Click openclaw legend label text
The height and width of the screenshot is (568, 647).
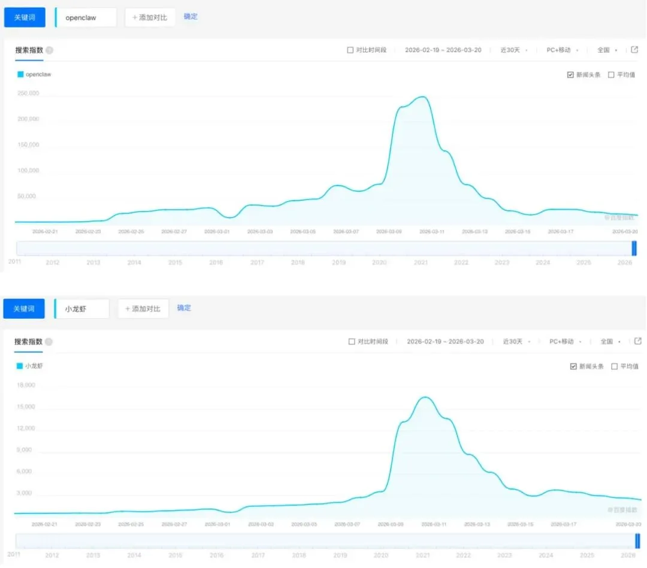(38, 74)
